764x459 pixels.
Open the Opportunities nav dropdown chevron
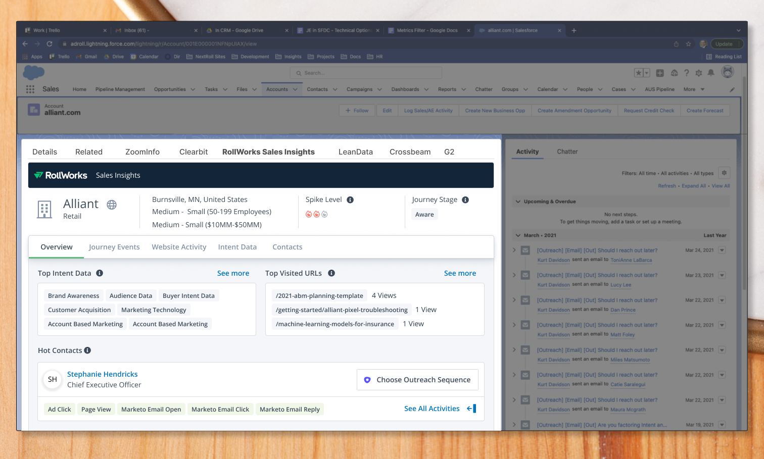pyautogui.click(x=193, y=89)
